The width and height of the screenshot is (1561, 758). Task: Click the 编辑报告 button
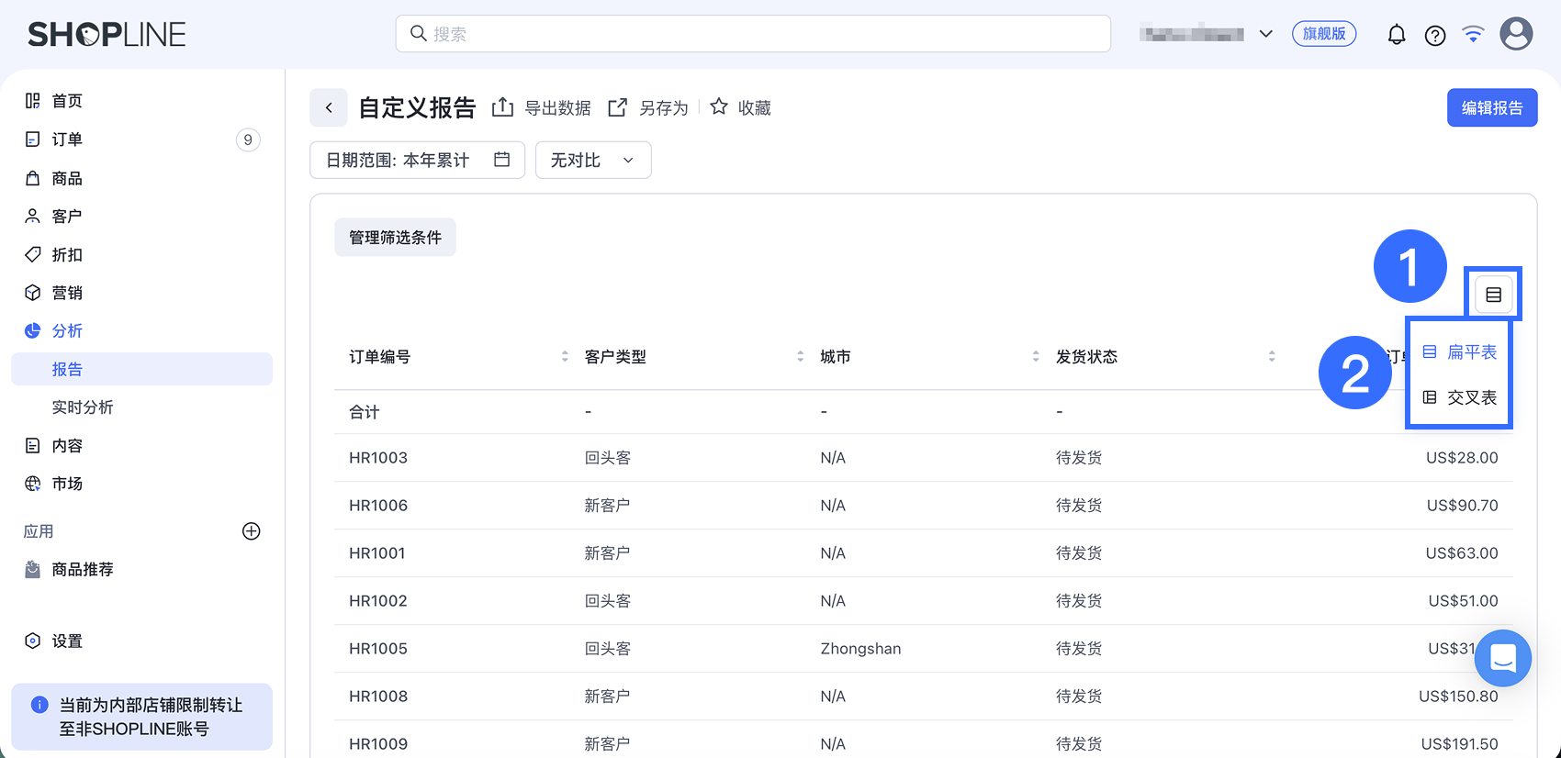[1492, 107]
